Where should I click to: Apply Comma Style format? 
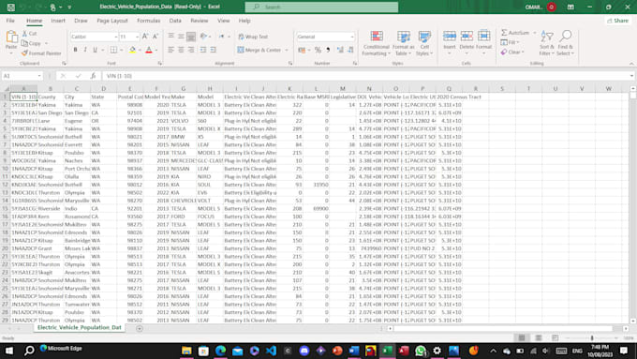pyautogui.click(x=328, y=50)
